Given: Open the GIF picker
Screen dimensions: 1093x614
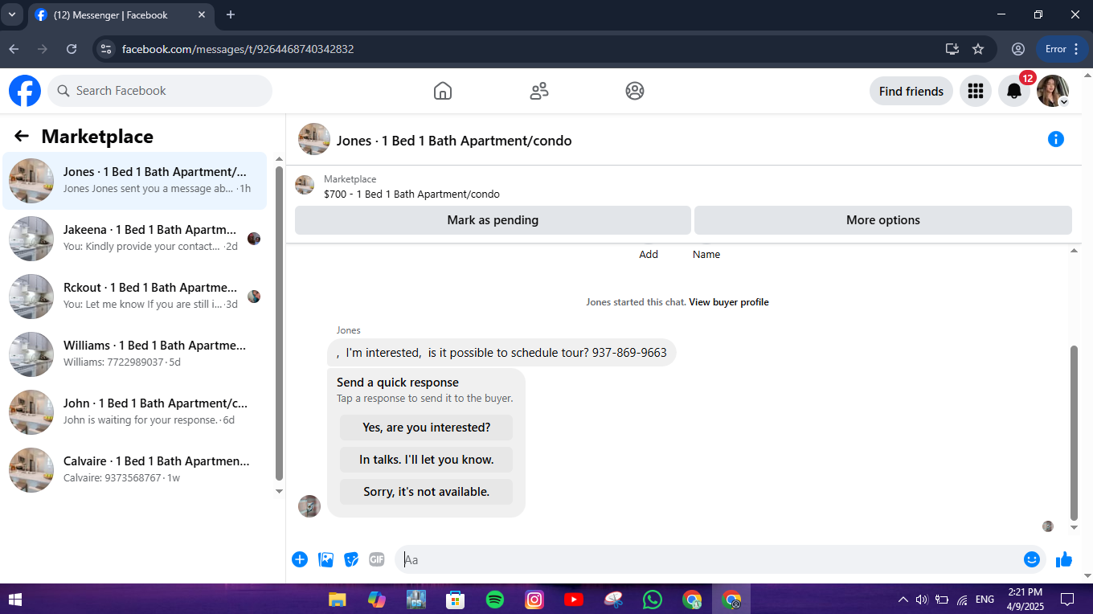Looking at the screenshot, I should coord(377,559).
